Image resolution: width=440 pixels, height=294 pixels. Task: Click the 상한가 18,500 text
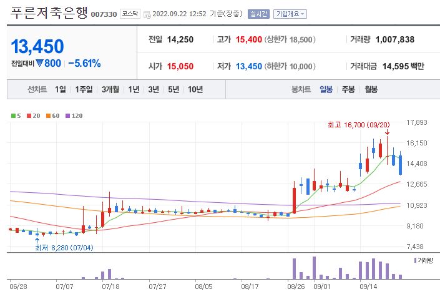290,39
